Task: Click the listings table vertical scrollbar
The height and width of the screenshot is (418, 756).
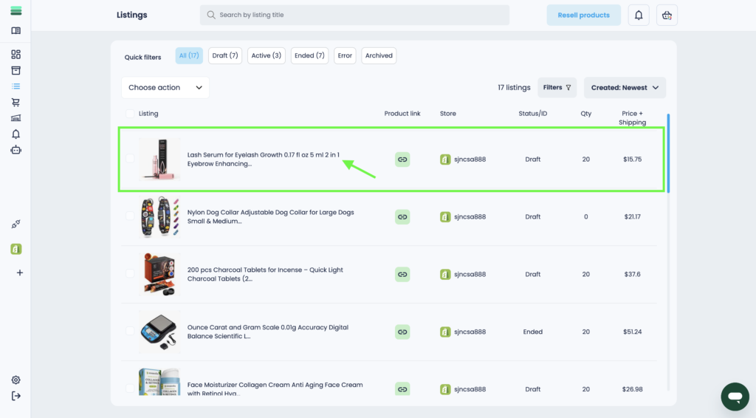Action: (x=668, y=153)
